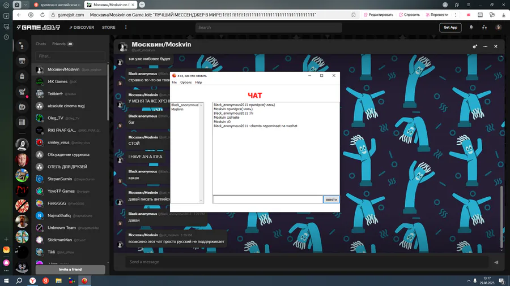Bookmark the page using the address bar bookmark icon

point(353,15)
